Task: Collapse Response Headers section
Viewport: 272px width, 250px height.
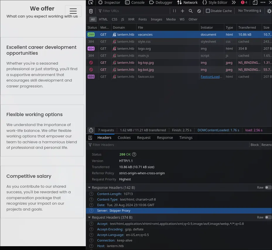Action: [x=89, y=188]
